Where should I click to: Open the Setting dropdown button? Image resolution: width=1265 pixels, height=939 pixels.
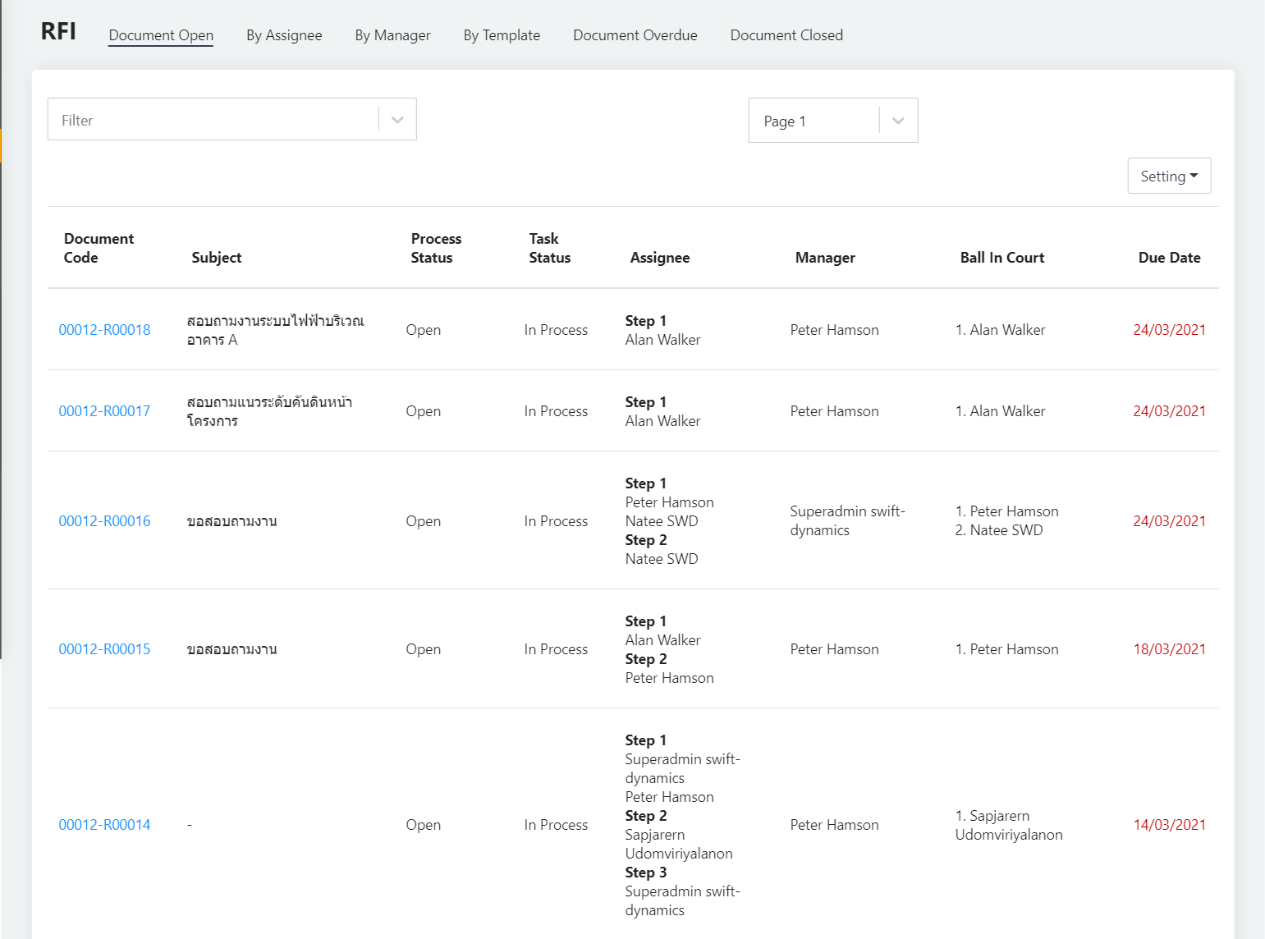(1168, 176)
